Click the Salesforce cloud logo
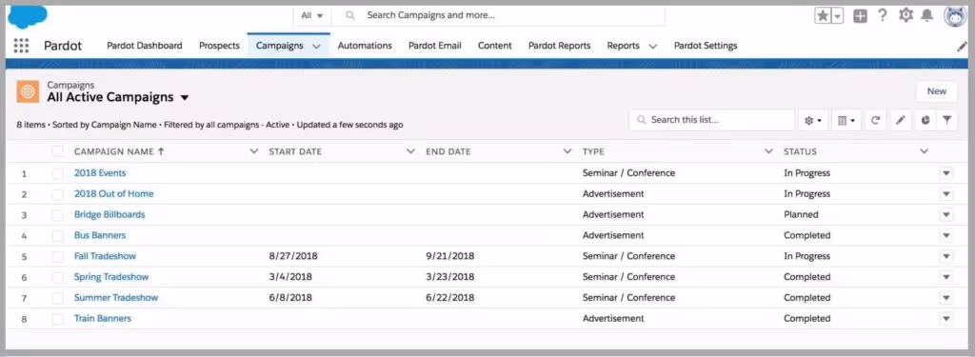The height and width of the screenshot is (357, 975). coord(28,17)
